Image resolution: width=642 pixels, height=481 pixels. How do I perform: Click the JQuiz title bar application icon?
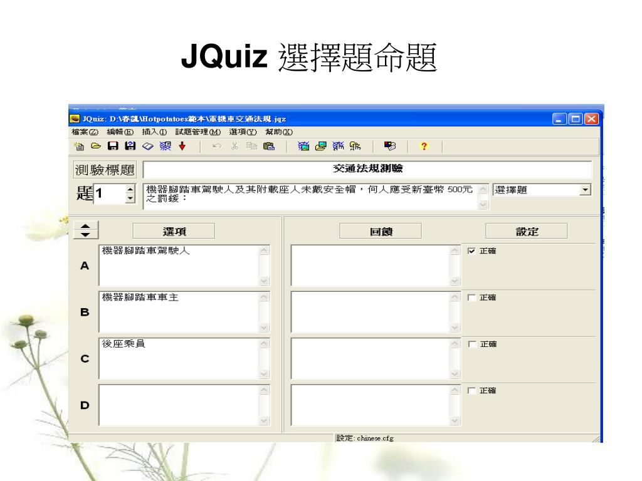(75, 118)
